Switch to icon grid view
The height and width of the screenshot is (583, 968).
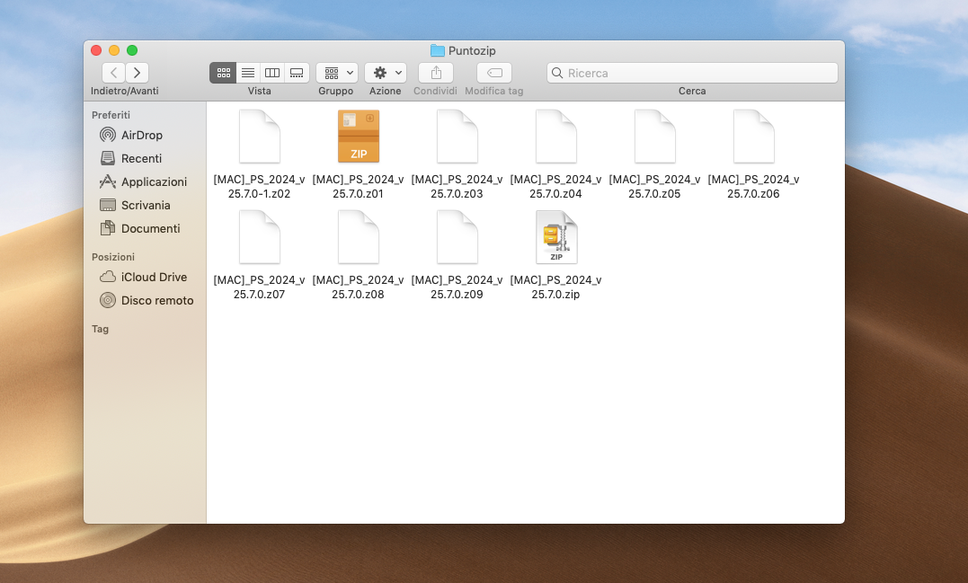(x=223, y=73)
